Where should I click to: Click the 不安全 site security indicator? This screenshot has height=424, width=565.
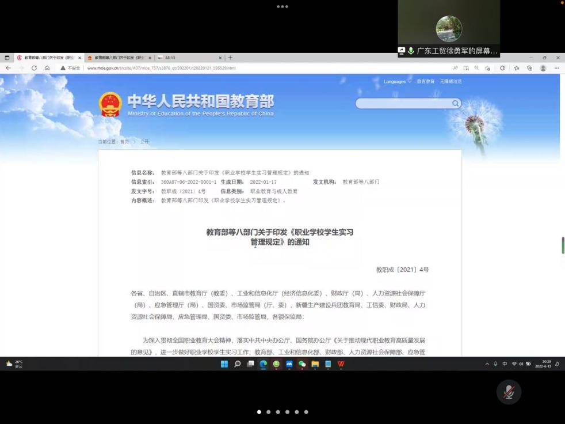pos(71,68)
